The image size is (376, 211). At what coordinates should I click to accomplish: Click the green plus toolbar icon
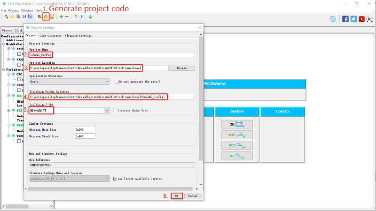click(61, 17)
